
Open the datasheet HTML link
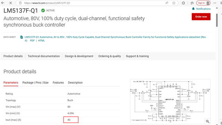click(x=41, y=41)
